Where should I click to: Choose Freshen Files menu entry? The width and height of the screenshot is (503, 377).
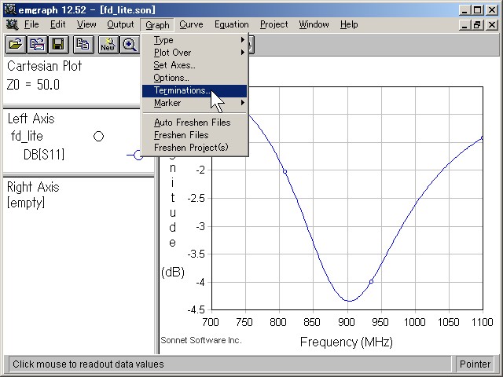[x=195, y=135]
